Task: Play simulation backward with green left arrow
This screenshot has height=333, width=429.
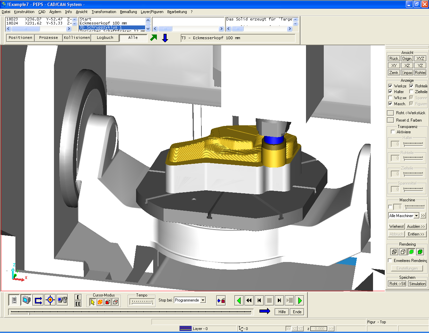Action: (239, 301)
